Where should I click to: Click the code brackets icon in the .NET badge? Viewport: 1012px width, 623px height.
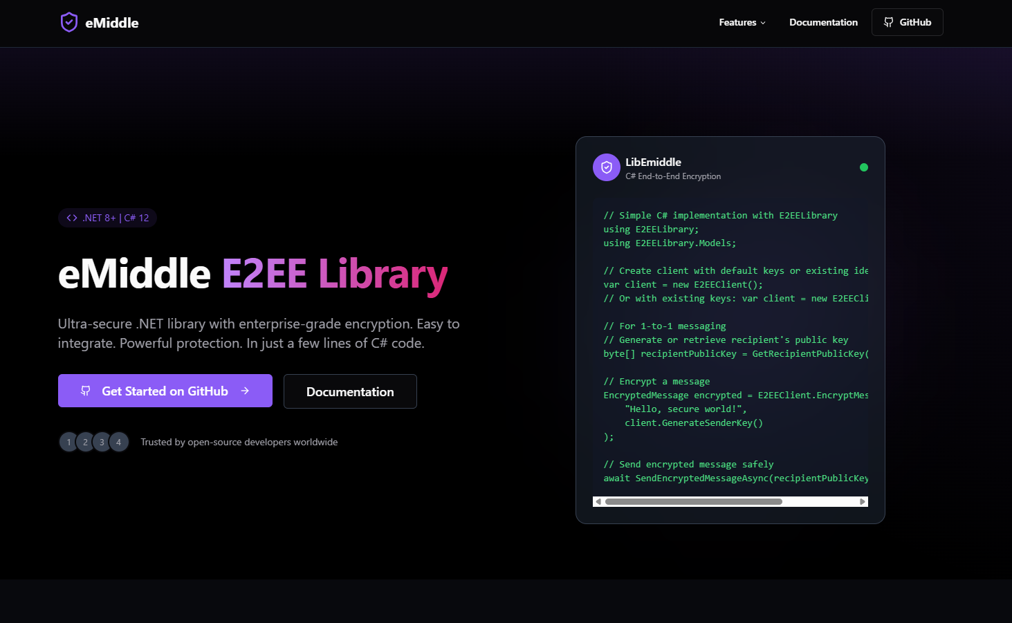(71, 218)
